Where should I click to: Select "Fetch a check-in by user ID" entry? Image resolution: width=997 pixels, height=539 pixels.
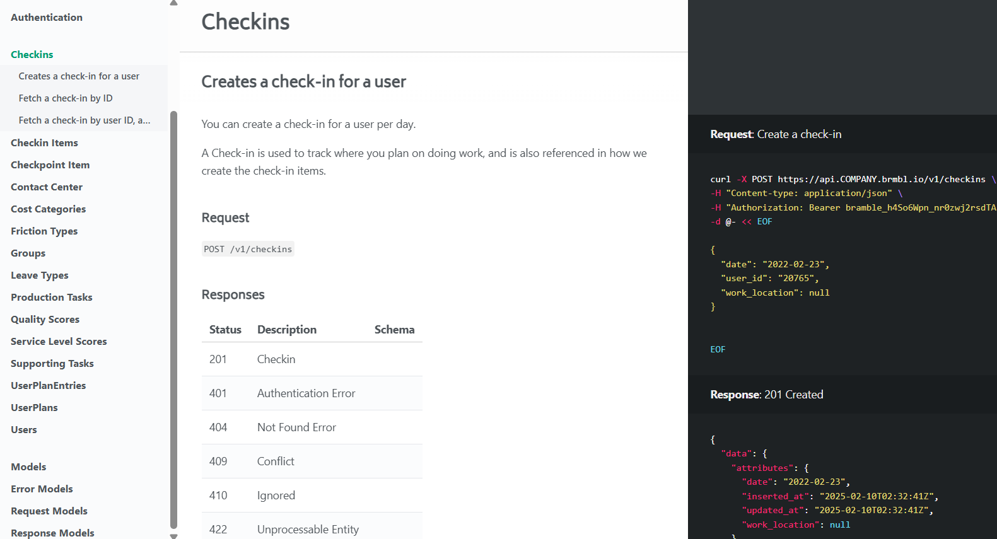point(85,120)
